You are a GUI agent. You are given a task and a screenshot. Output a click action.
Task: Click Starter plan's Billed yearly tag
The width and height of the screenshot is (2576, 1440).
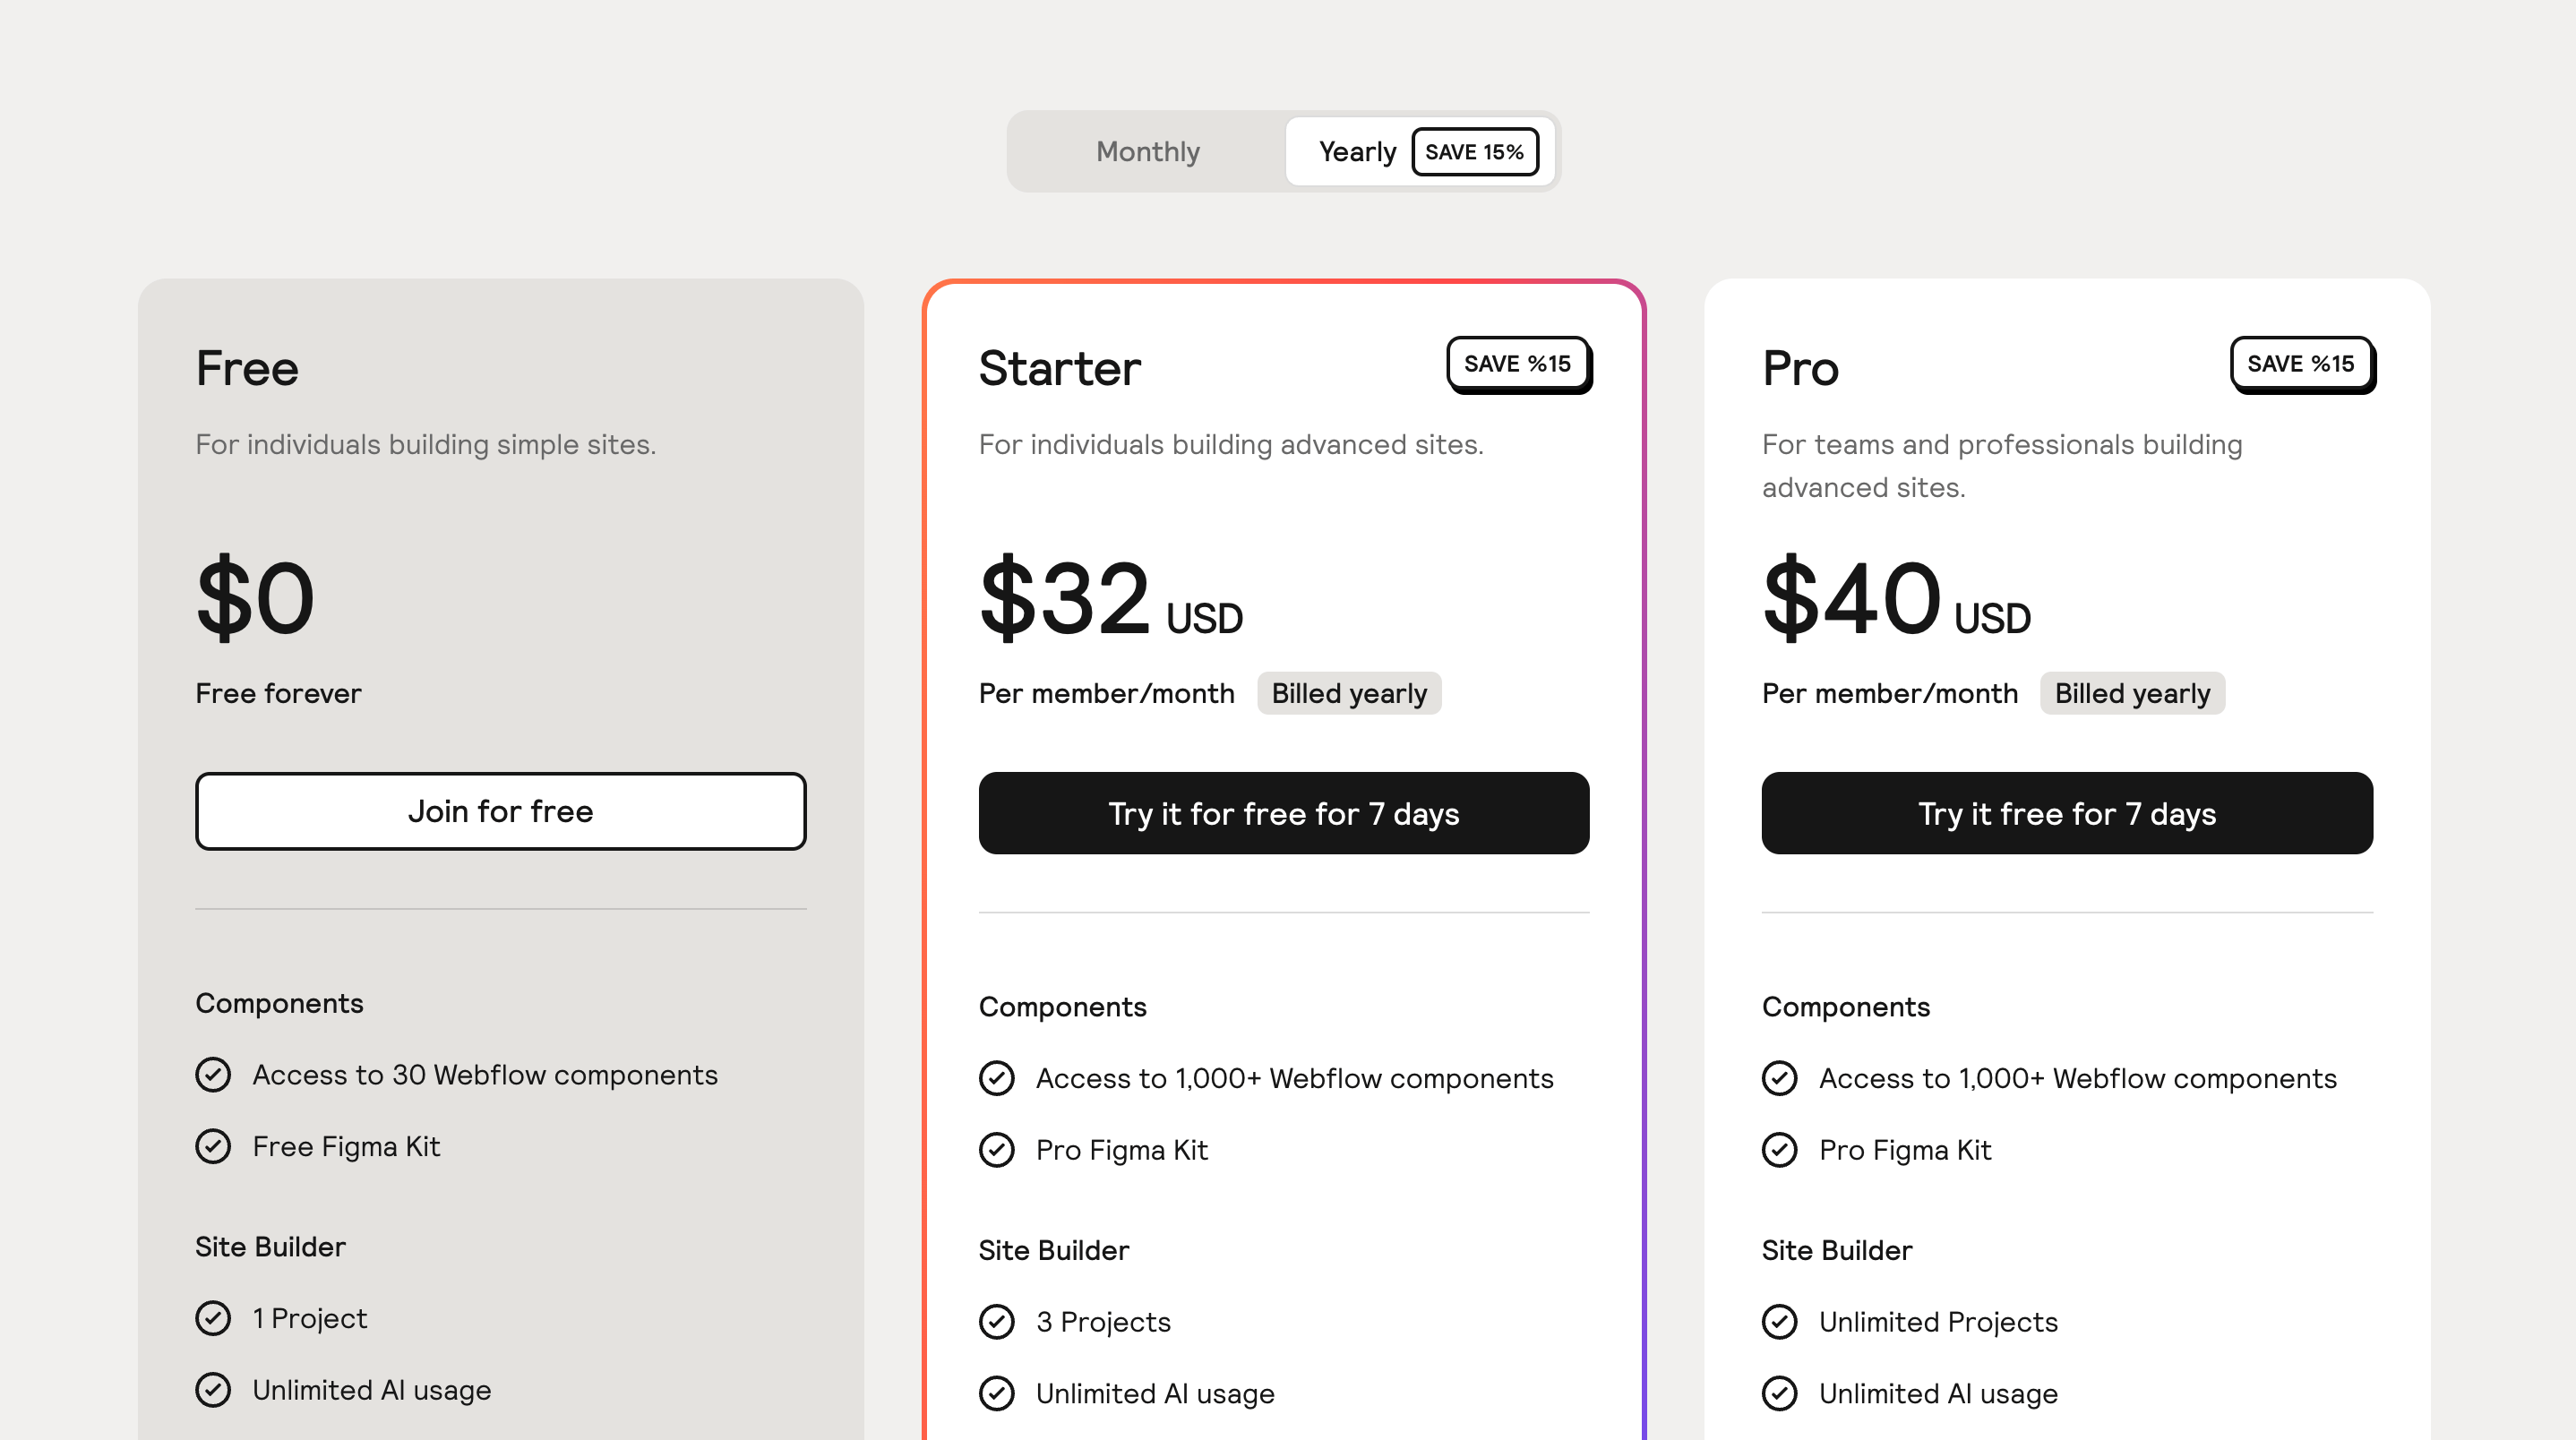tap(1348, 693)
